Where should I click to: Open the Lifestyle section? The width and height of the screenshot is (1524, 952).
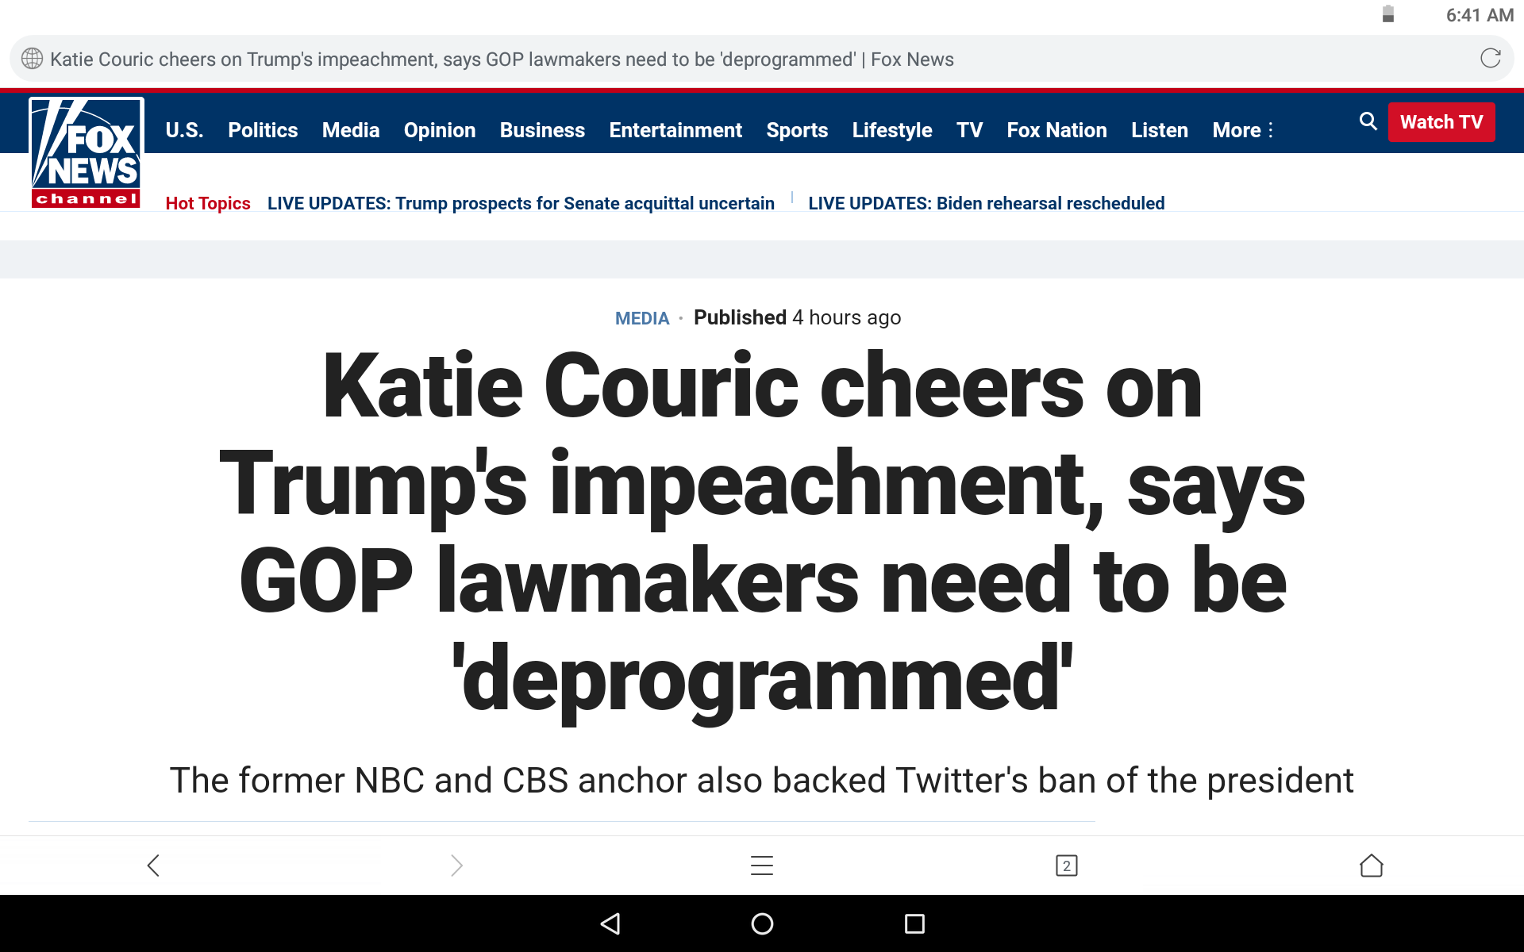[x=892, y=130]
